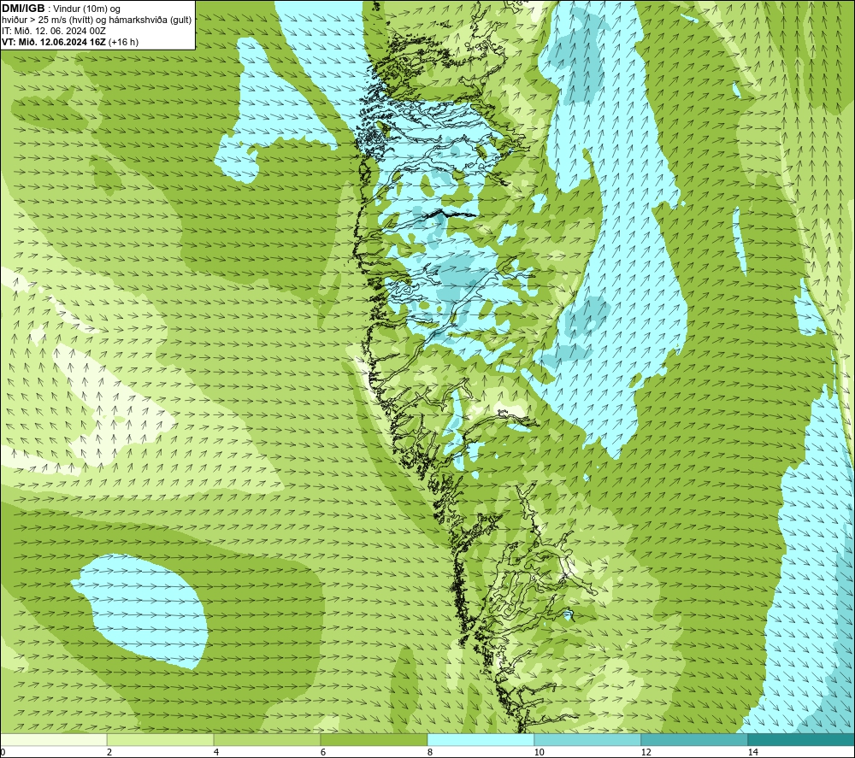Click the legend scale label '12'
This screenshot has width=855, height=758.
[646, 753]
